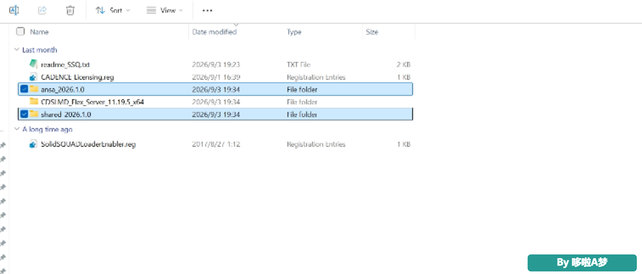Click Registration Entries in the SolidSQUADLoaderEnabler row
Image resolution: width=642 pixels, height=274 pixels.
pos(316,144)
